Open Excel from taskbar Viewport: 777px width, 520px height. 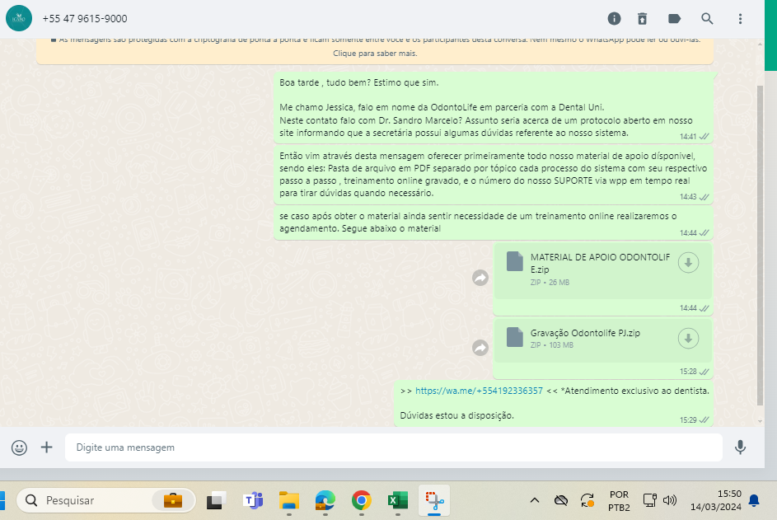pyautogui.click(x=397, y=501)
